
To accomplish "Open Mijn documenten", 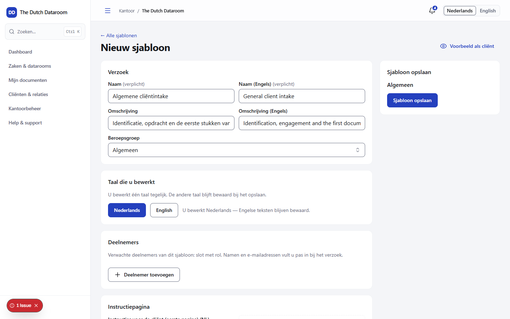I will coord(28,80).
